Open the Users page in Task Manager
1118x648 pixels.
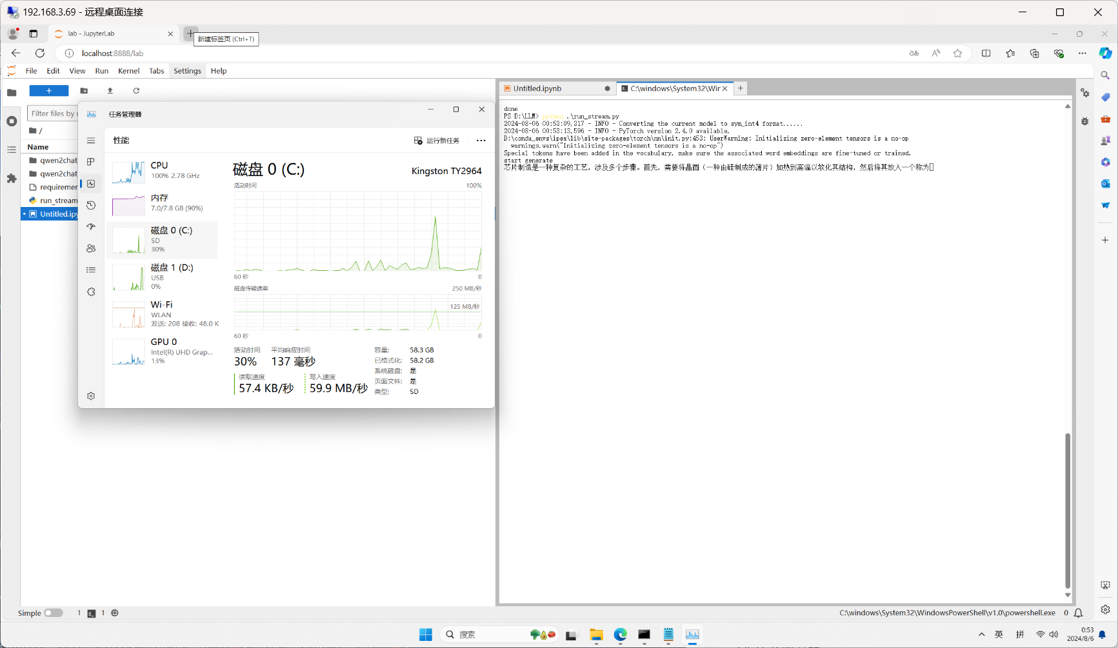click(x=91, y=248)
